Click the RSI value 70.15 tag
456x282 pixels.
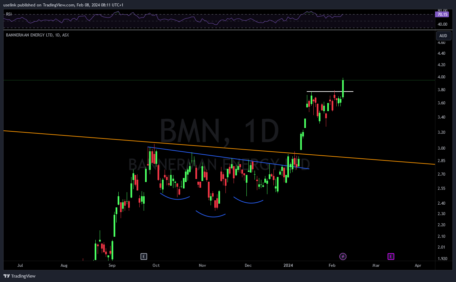(442, 15)
